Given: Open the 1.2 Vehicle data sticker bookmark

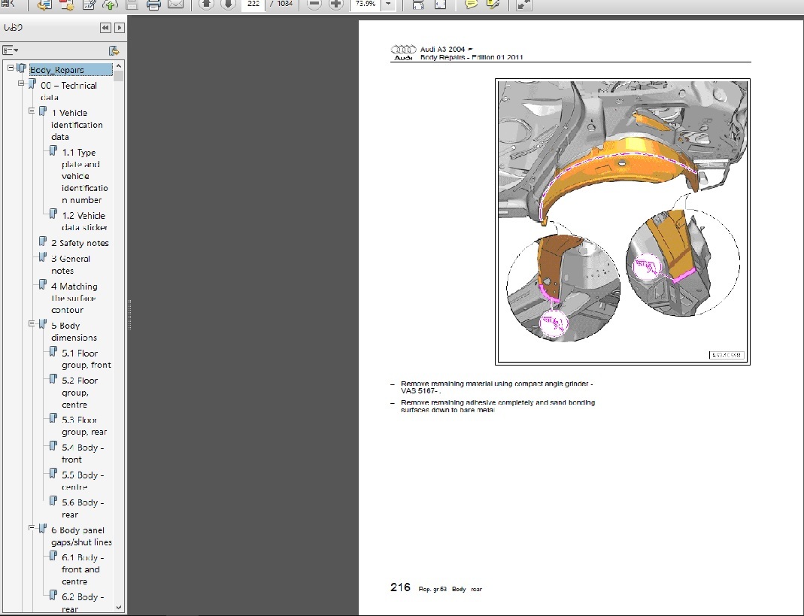Looking at the screenshot, I should (x=84, y=221).
